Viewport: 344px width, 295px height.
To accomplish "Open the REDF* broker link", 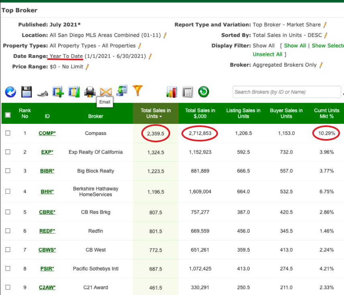I will pyautogui.click(x=47, y=231).
